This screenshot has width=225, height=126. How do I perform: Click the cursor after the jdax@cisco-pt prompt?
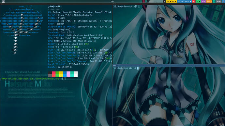click(x=139, y=6)
